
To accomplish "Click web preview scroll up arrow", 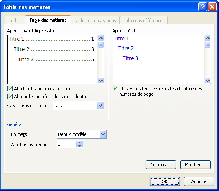I will coord(207,38).
